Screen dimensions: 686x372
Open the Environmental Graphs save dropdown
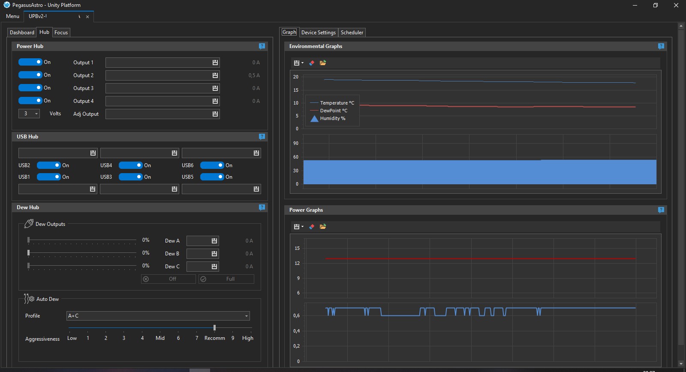point(299,63)
